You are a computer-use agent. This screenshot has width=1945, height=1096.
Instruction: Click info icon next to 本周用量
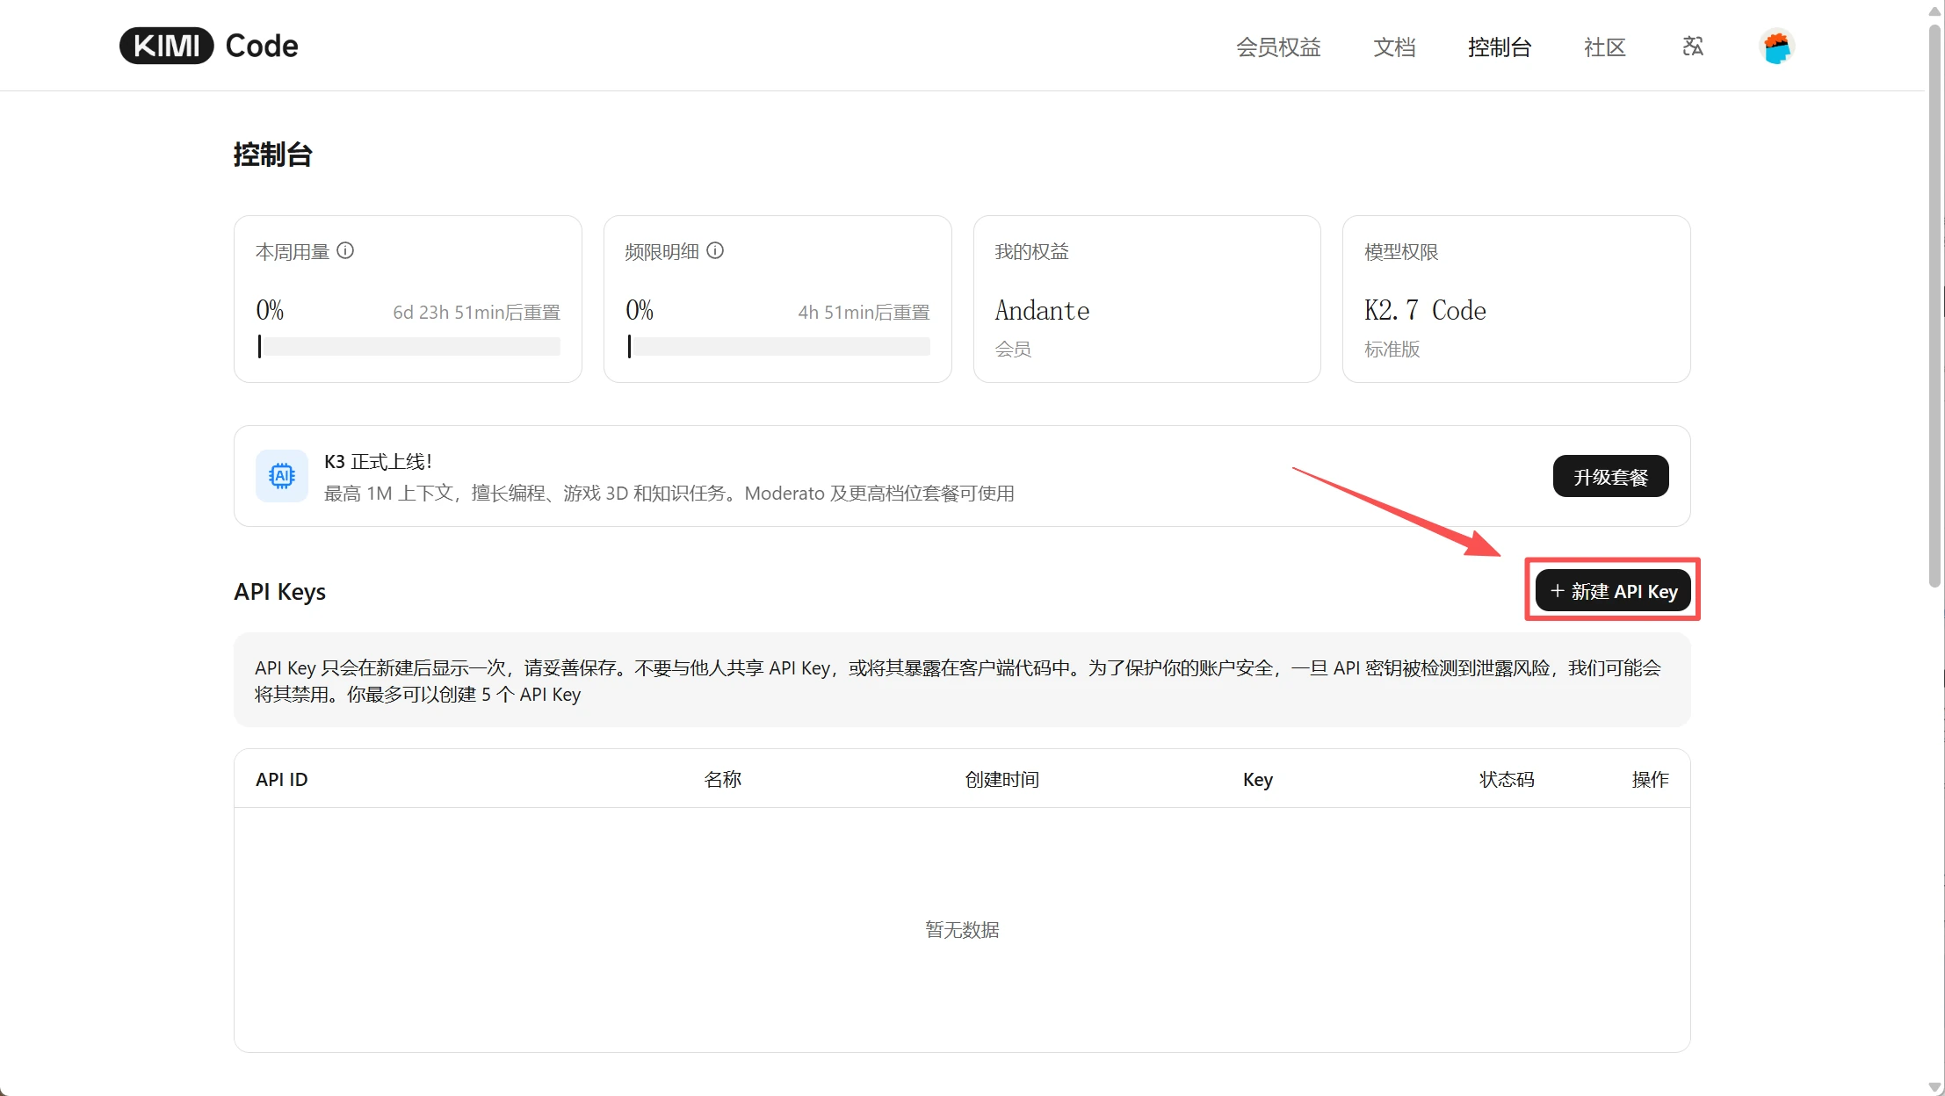pos(345,251)
